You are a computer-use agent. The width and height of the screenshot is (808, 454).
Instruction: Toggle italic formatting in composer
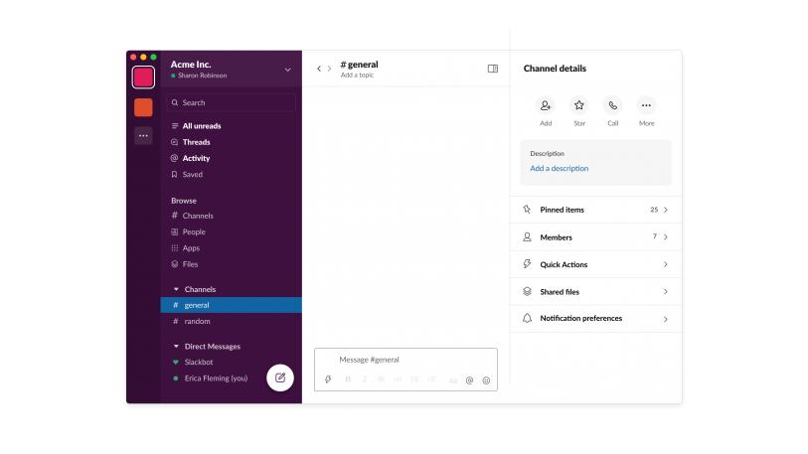365,379
